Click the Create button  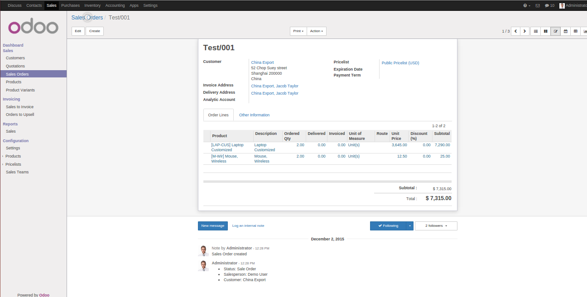[x=95, y=31]
